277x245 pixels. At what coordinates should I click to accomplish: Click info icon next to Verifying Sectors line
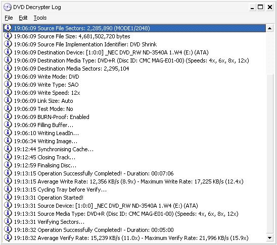point(8,222)
